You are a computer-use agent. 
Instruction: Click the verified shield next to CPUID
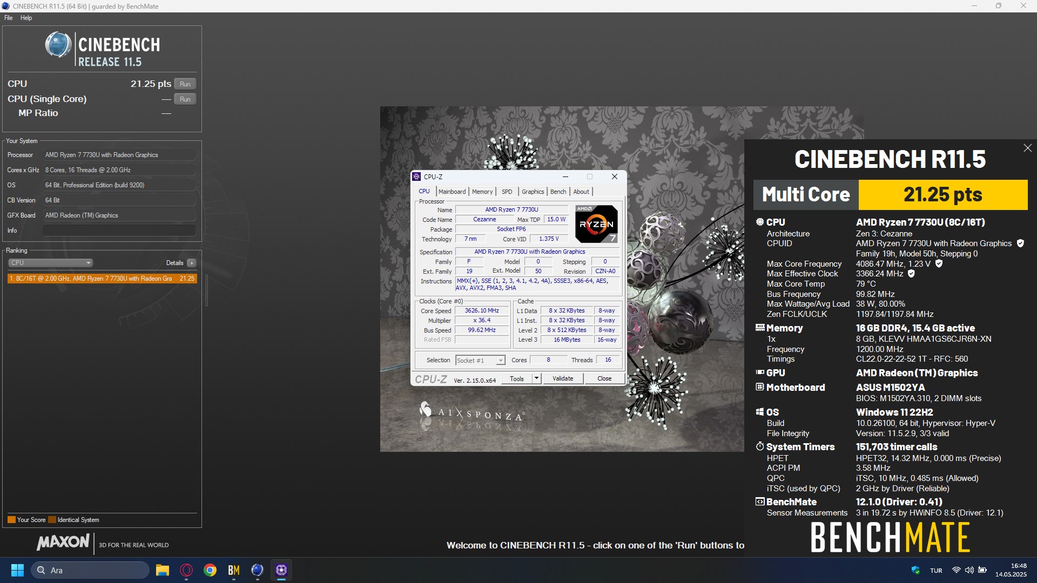(1020, 243)
